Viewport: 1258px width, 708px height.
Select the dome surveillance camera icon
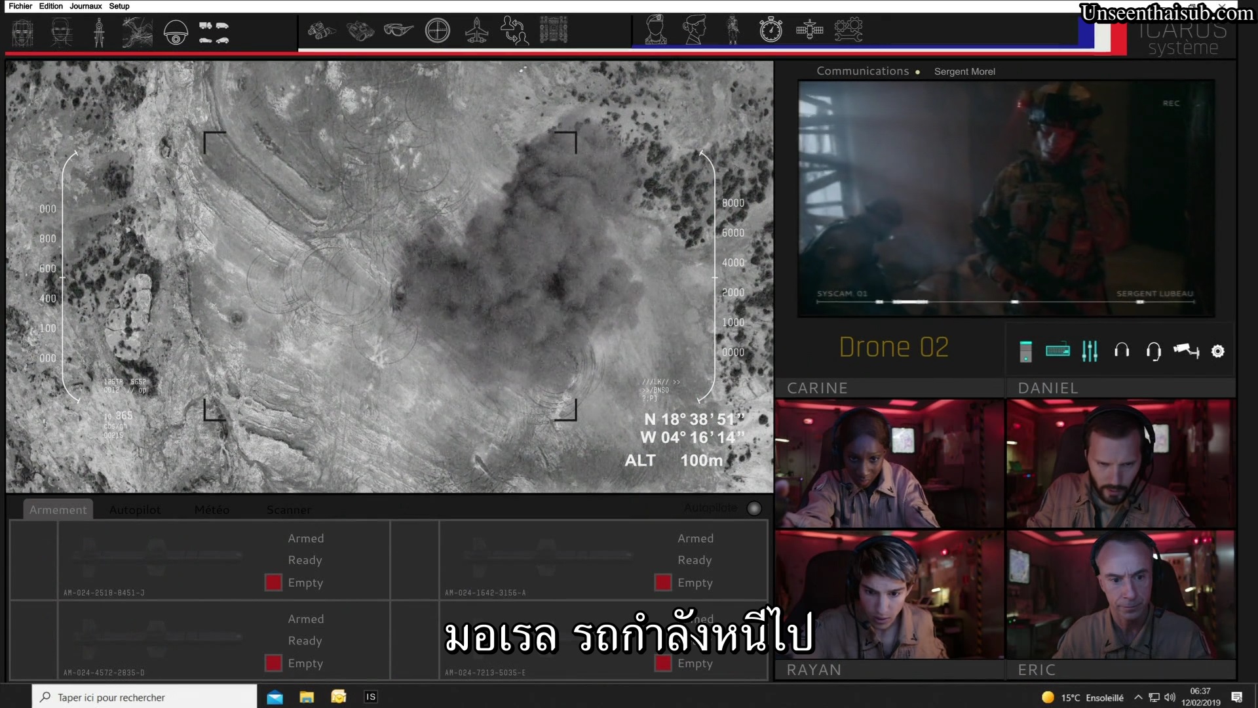click(176, 32)
